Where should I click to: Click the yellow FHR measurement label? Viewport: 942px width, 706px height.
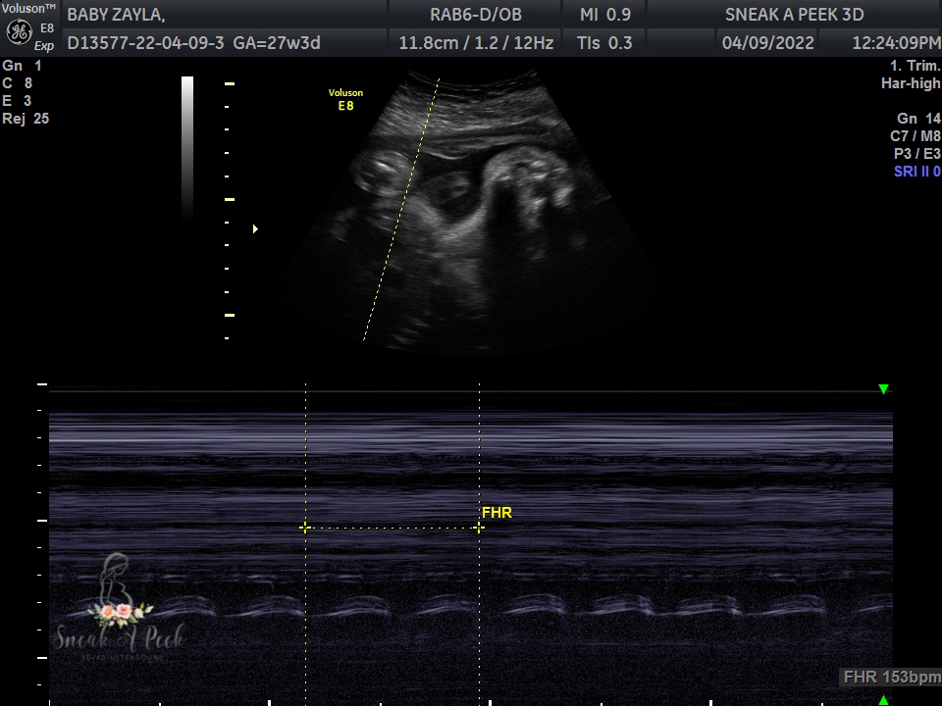(497, 513)
